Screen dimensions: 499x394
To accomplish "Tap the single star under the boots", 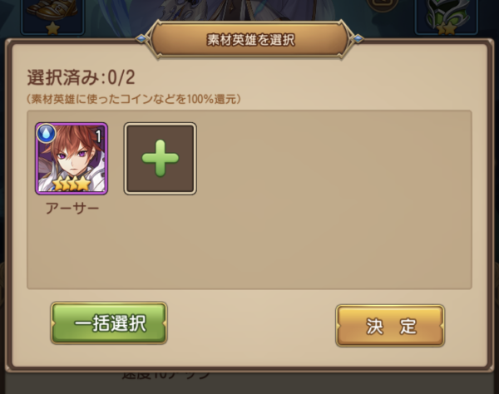I will [x=52, y=28].
